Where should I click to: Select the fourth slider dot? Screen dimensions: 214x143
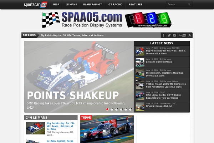[x=121, y=109]
